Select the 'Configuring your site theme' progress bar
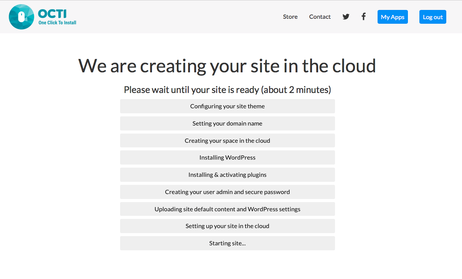Viewport: 462px width, 279px height. (227, 106)
